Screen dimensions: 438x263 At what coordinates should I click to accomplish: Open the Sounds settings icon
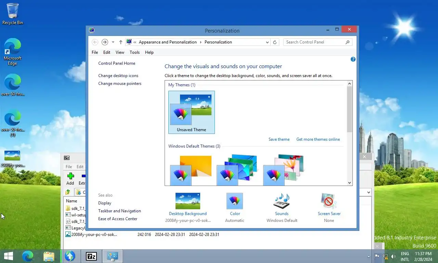(x=282, y=201)
